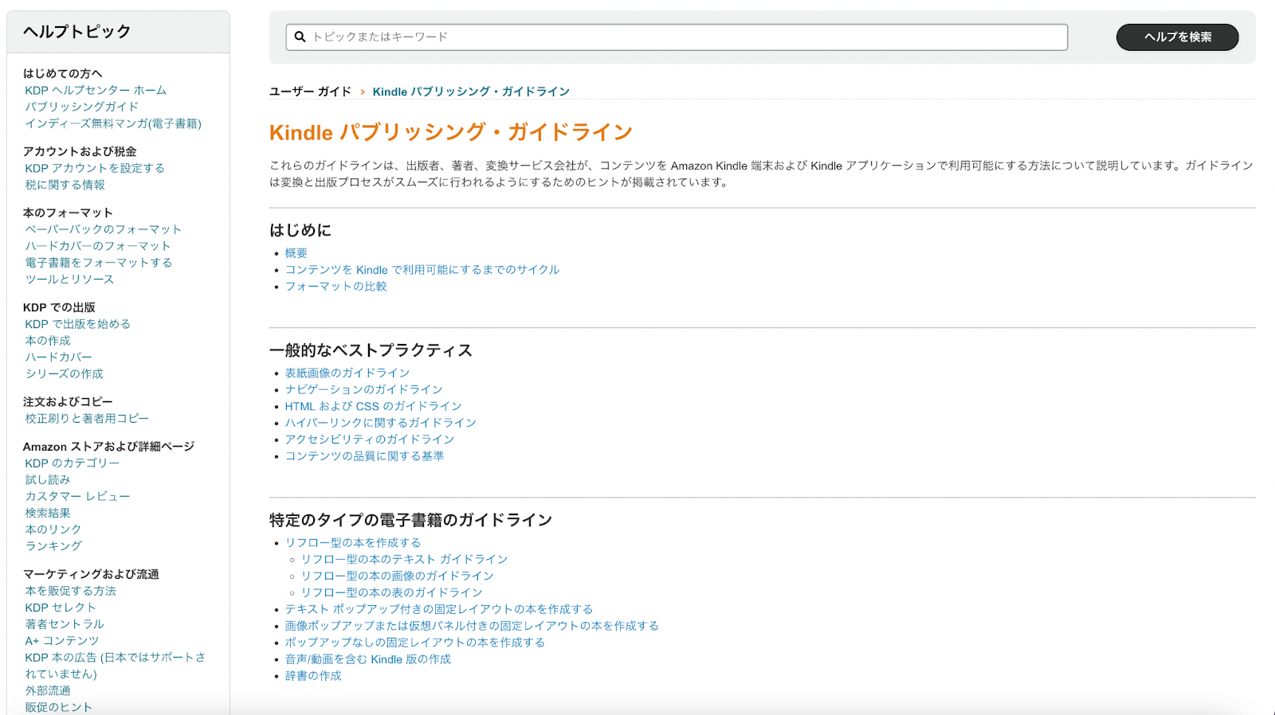The width and height of the screenshot is (1275, 715).
Task: Open A+ コンテンツ link
Action: (x=62, y=641)
